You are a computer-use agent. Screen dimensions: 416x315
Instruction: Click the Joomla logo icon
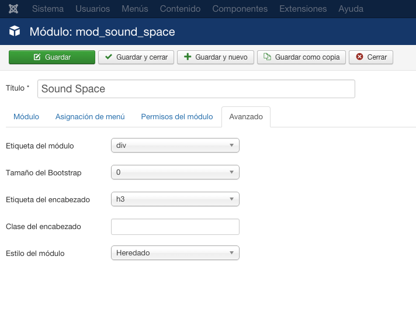[x=13, y=9]
